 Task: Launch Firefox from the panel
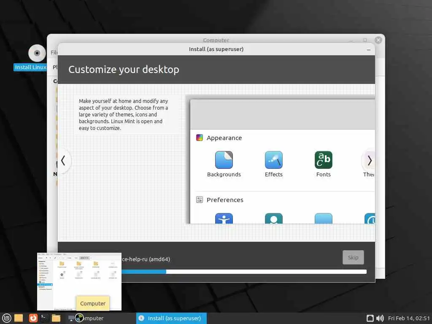pos(33,318)
